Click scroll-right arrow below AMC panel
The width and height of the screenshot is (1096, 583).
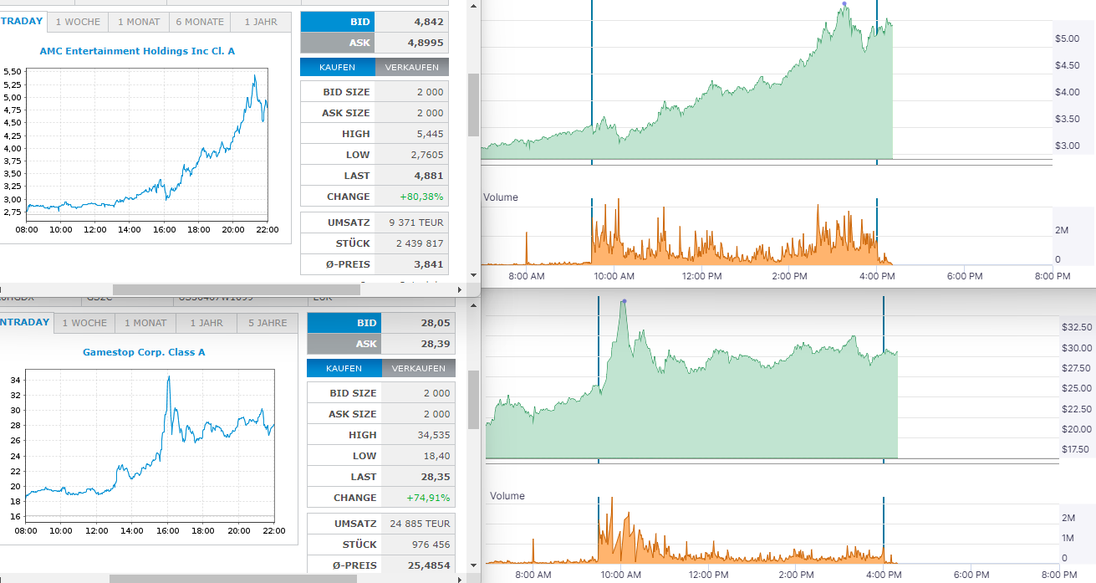[459, 289]
